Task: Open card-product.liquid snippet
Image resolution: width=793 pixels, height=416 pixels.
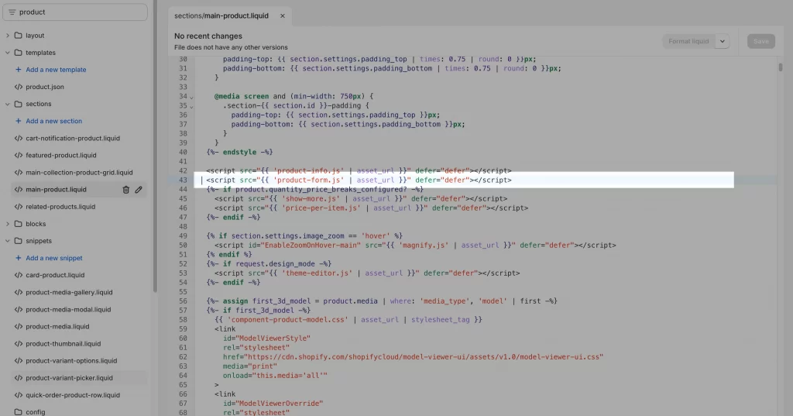Action: 55,275
